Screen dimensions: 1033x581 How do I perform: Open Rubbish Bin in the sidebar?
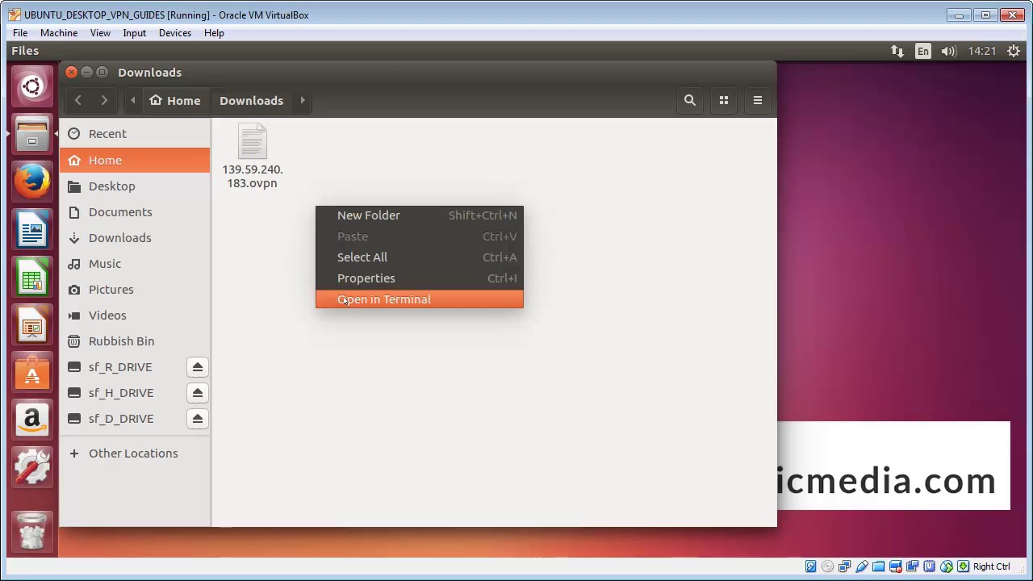[x=121, y=341]
